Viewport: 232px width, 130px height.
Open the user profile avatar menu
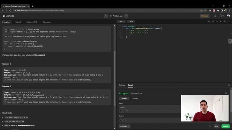[228, 16]
